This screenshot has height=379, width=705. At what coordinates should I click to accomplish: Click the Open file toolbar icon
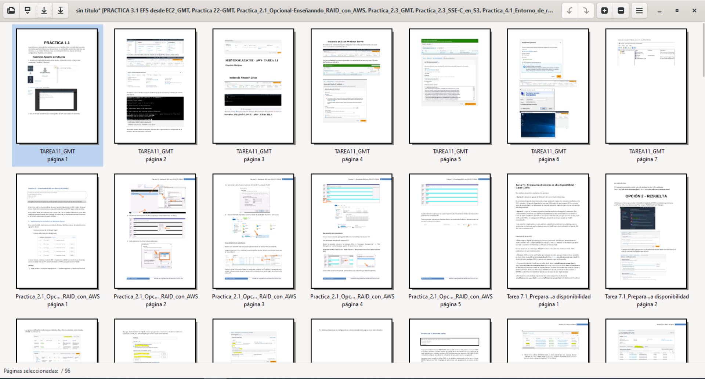[x=11, y=11]
